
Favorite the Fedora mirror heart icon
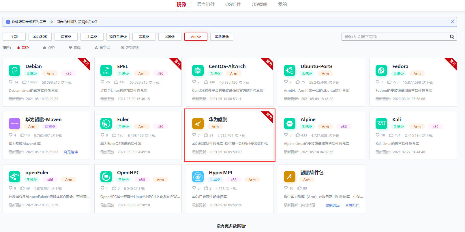(x=378, y=82)
